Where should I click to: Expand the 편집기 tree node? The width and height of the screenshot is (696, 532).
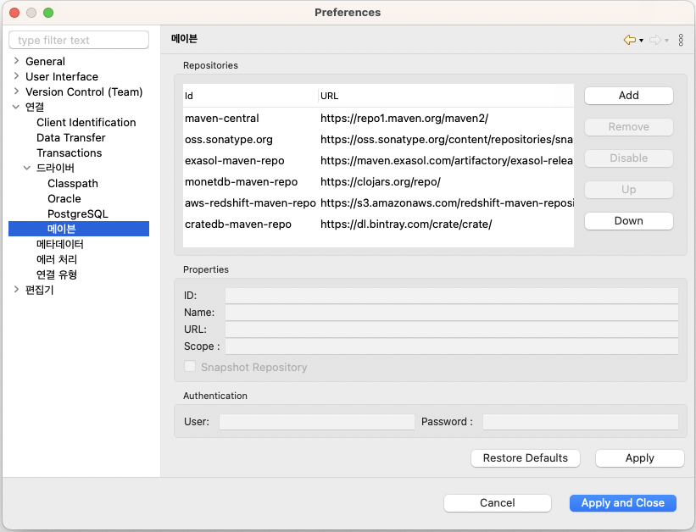click(16, 290)
